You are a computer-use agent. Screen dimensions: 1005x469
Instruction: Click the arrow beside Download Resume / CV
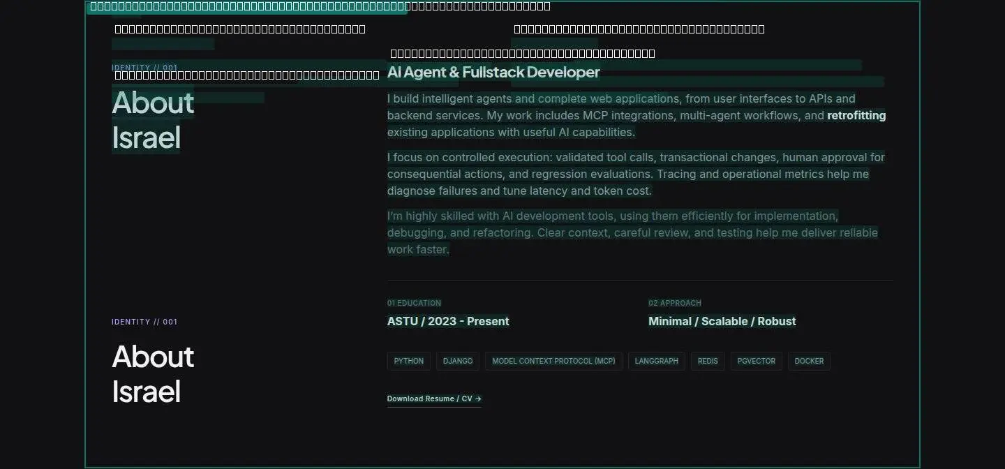[478, 399]
